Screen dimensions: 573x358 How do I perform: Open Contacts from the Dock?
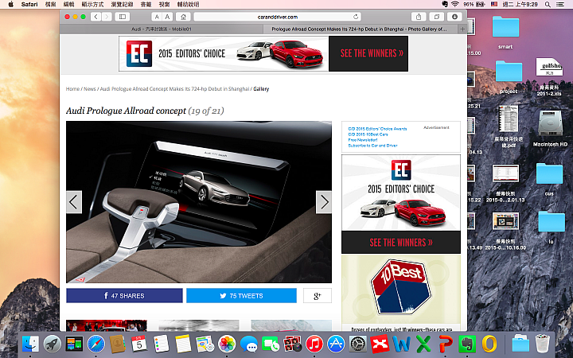pyautogui.click(x=118, y=344)
